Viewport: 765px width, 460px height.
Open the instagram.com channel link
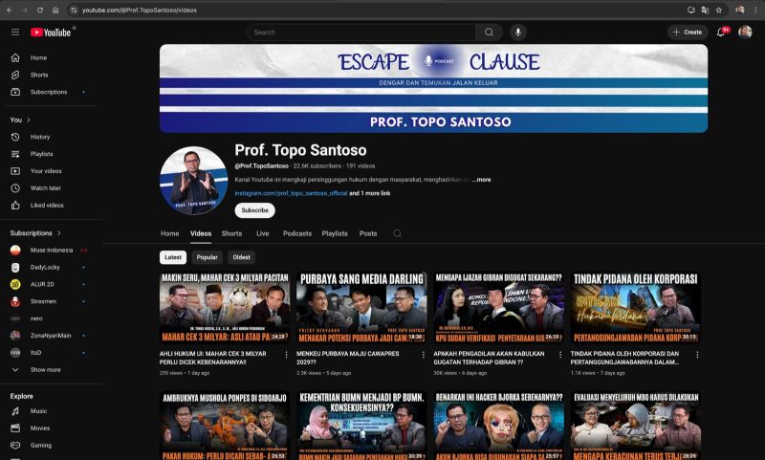291,193
